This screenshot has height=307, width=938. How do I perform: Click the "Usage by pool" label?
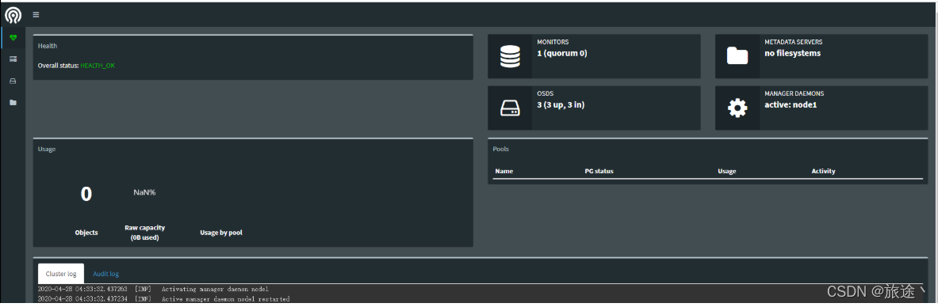[220, 233]
